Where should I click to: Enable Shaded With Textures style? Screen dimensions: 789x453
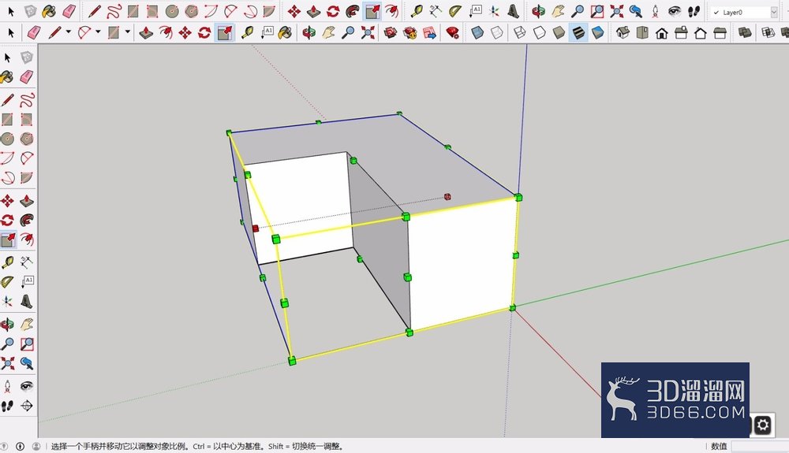pos(578,33)
